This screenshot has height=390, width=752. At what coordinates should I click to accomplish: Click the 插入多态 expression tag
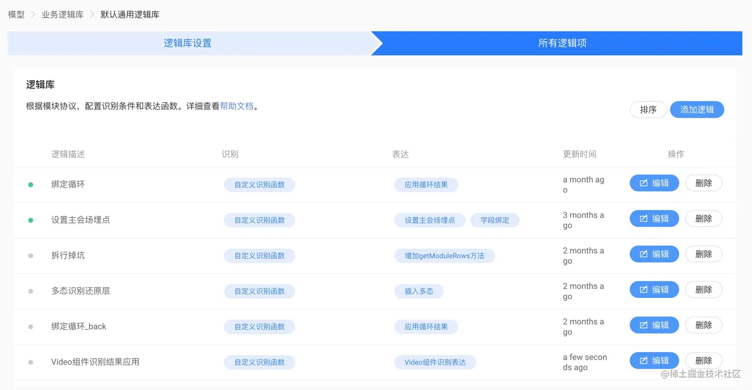click(x=419, y=291)
